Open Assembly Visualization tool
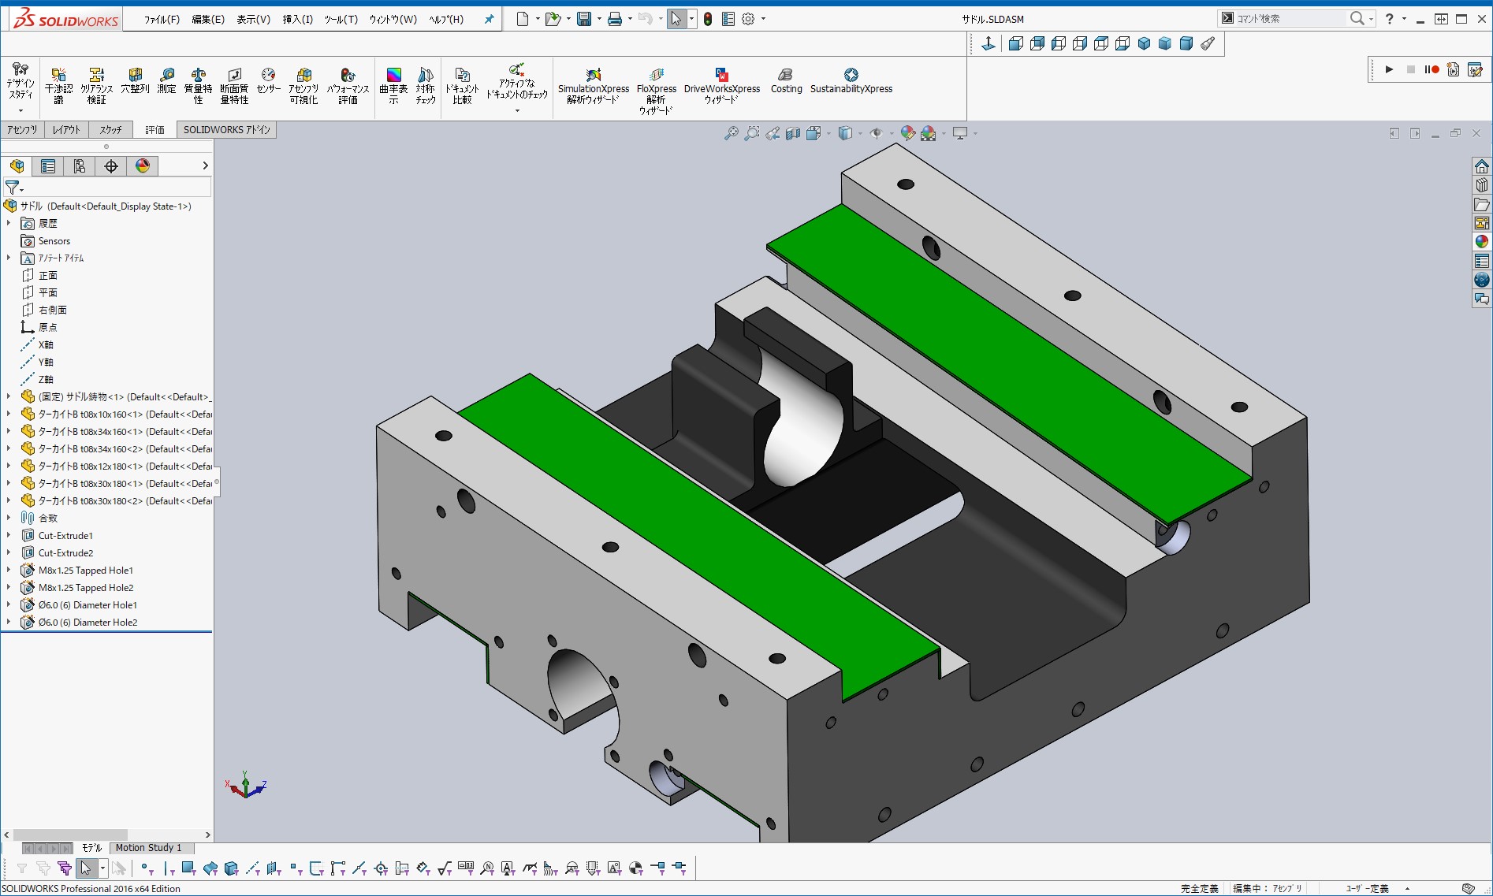Screen dimensions: 1493x896 (303, 85)
